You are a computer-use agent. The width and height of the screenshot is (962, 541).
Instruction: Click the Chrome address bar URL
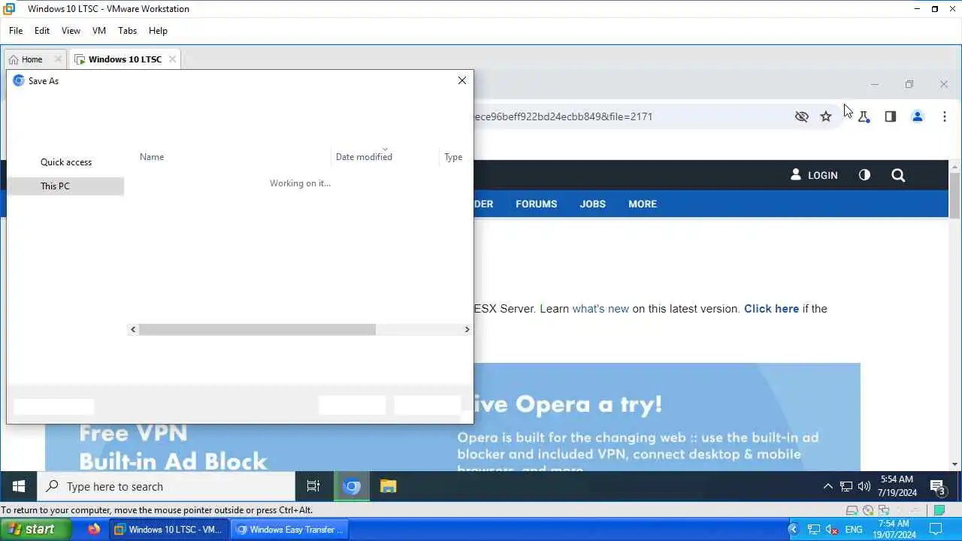click(x=564, y=116)
